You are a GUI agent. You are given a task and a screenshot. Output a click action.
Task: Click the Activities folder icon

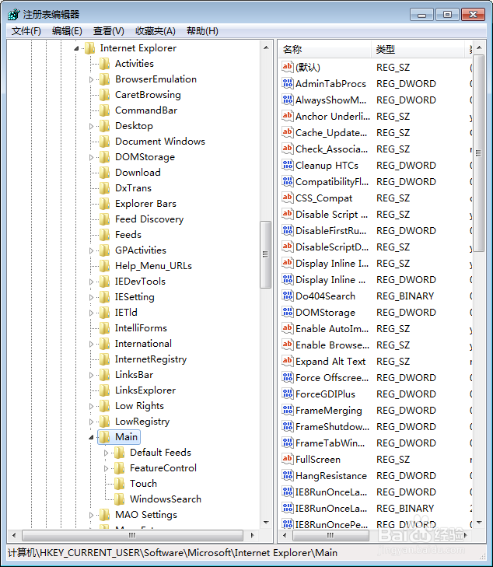click(104, 64)
